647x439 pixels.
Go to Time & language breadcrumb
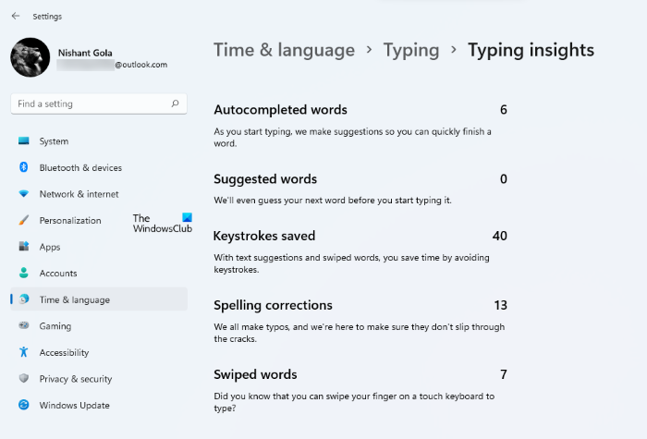284,50
